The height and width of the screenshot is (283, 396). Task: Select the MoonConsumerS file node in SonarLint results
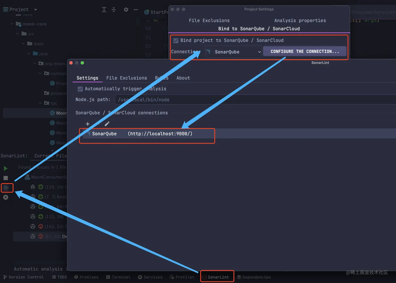pos(46,177)
